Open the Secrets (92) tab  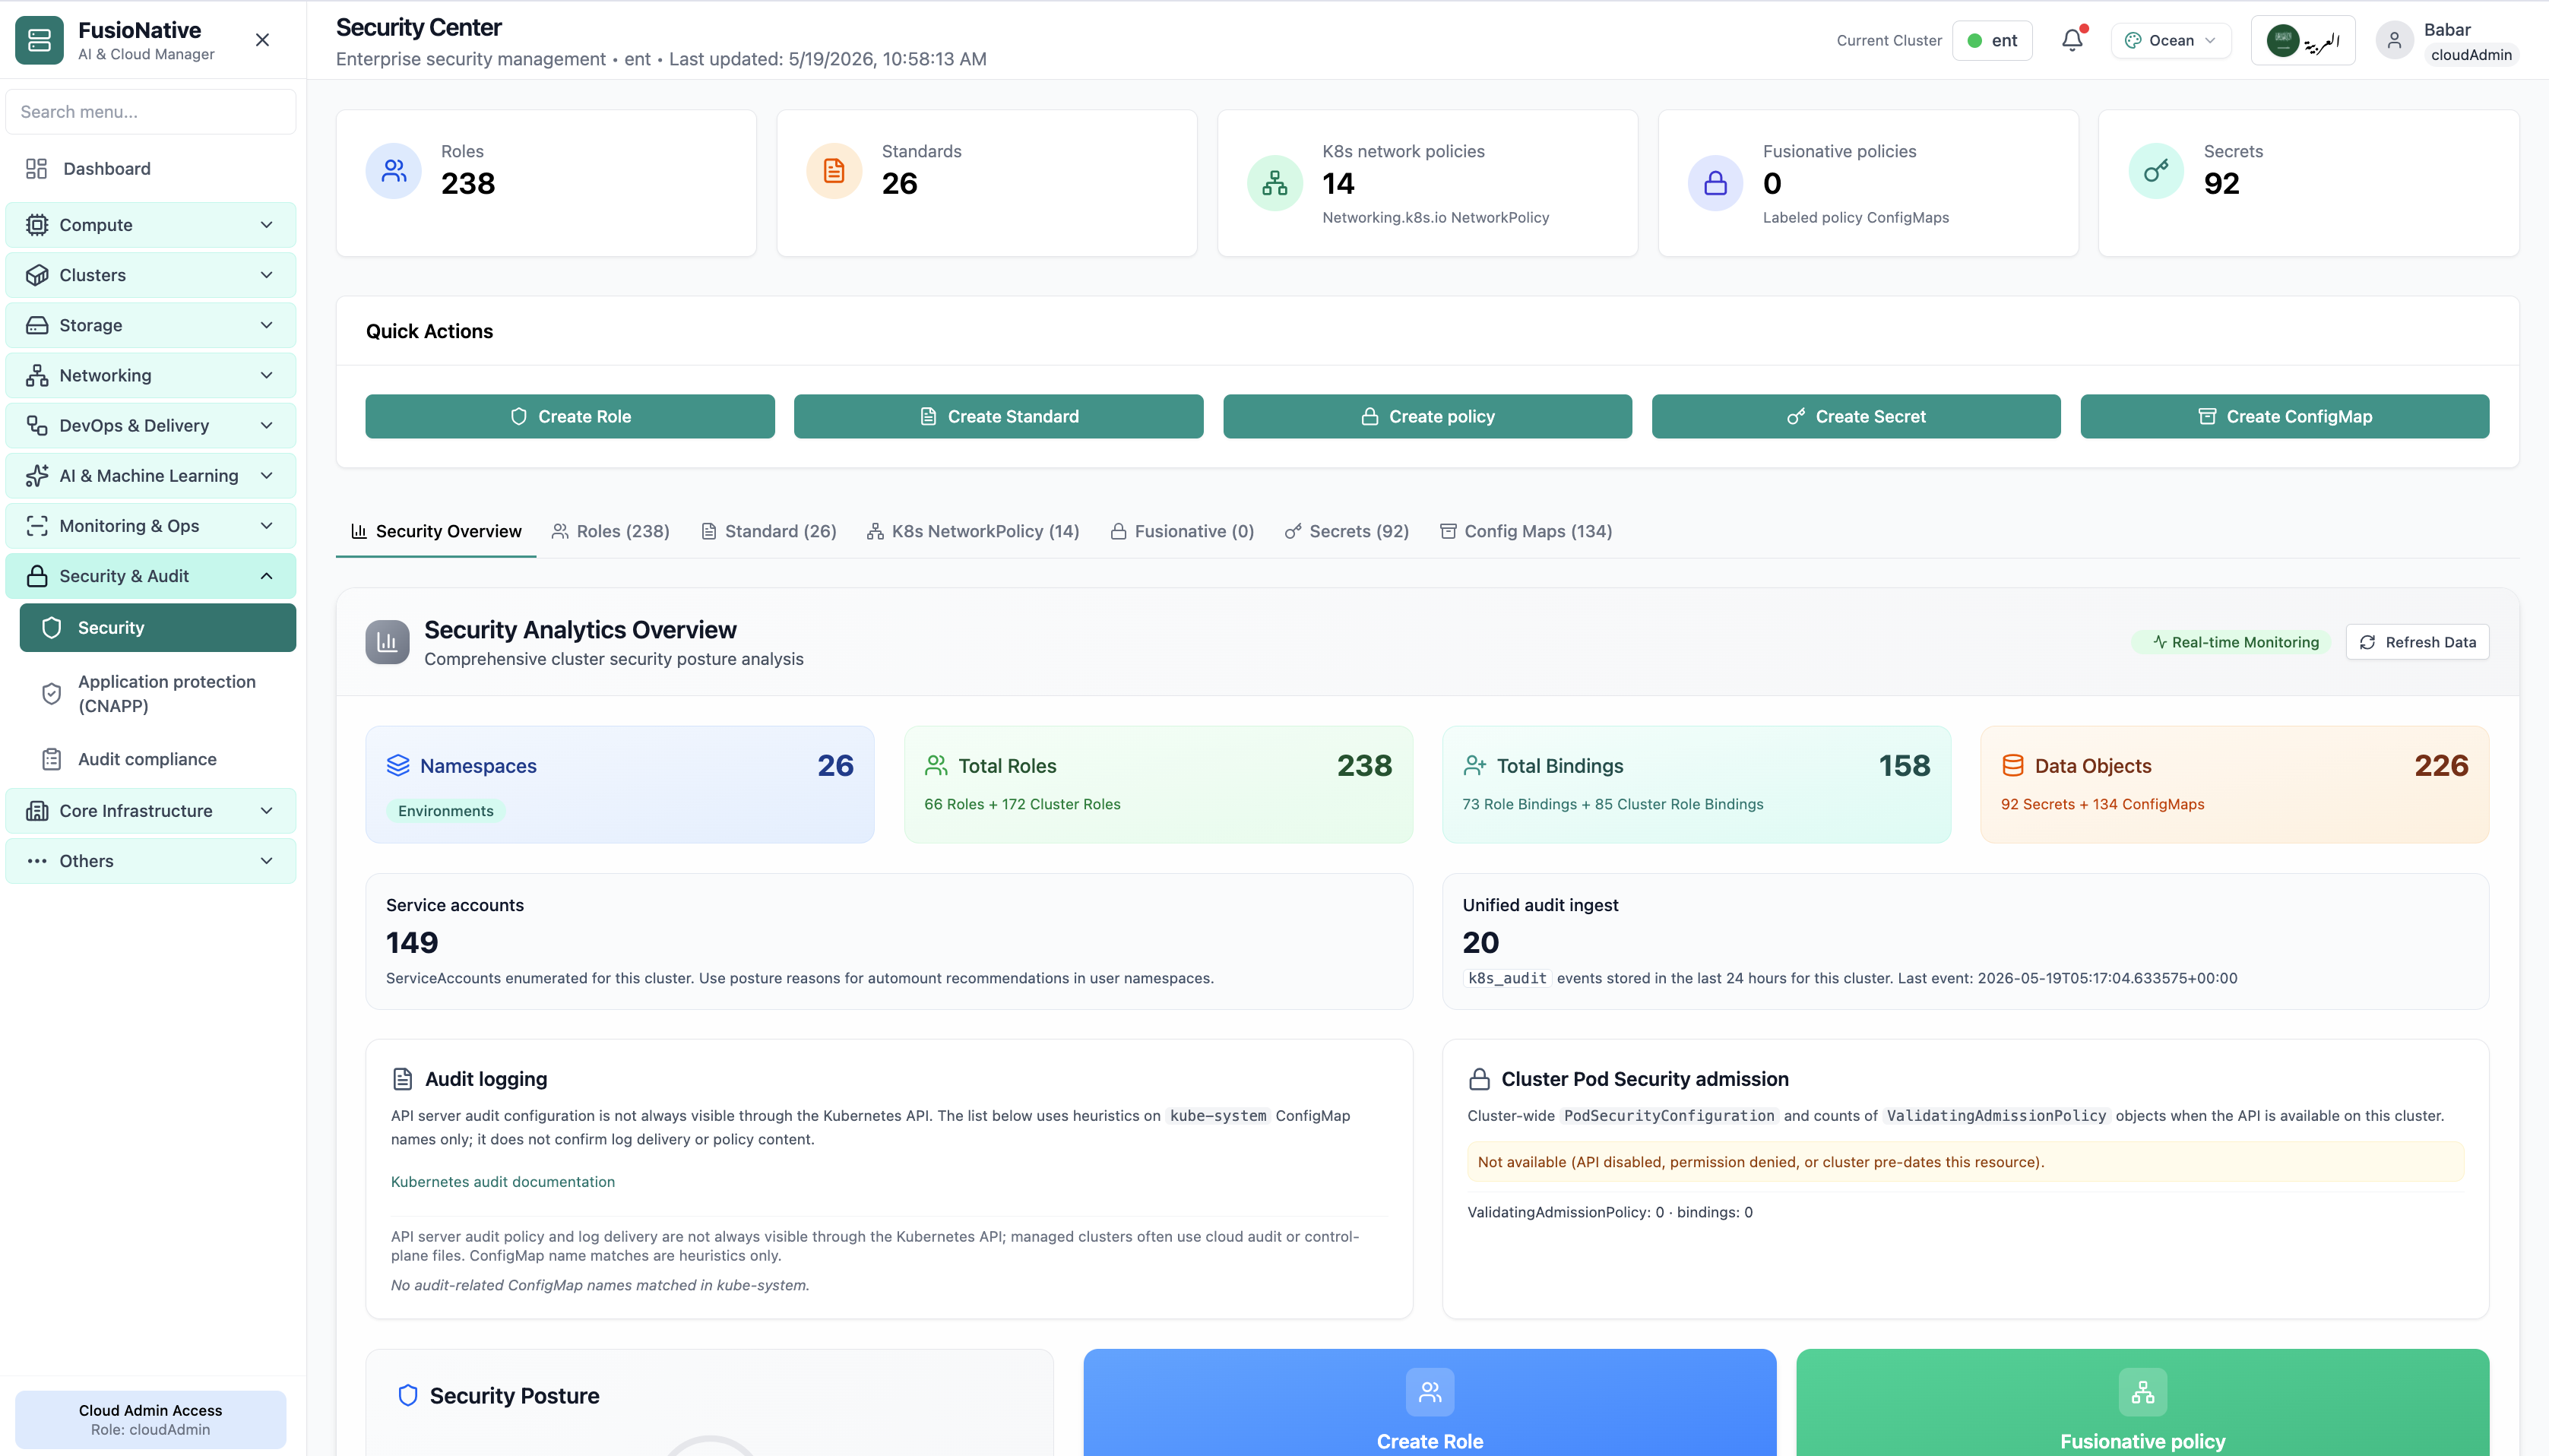1347,531
